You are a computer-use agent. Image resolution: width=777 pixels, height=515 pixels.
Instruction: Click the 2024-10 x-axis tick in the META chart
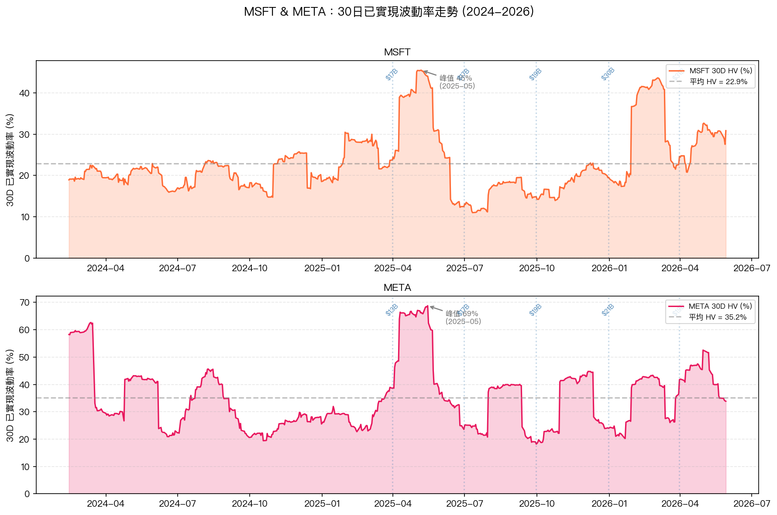pos(250,504)
